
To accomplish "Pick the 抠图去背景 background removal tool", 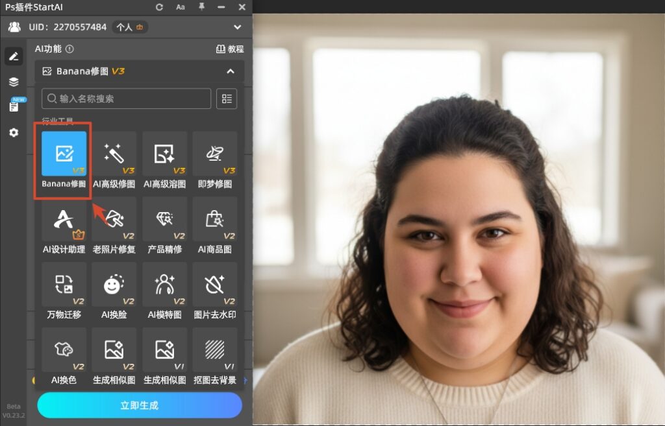I will [x=214, y=351].
